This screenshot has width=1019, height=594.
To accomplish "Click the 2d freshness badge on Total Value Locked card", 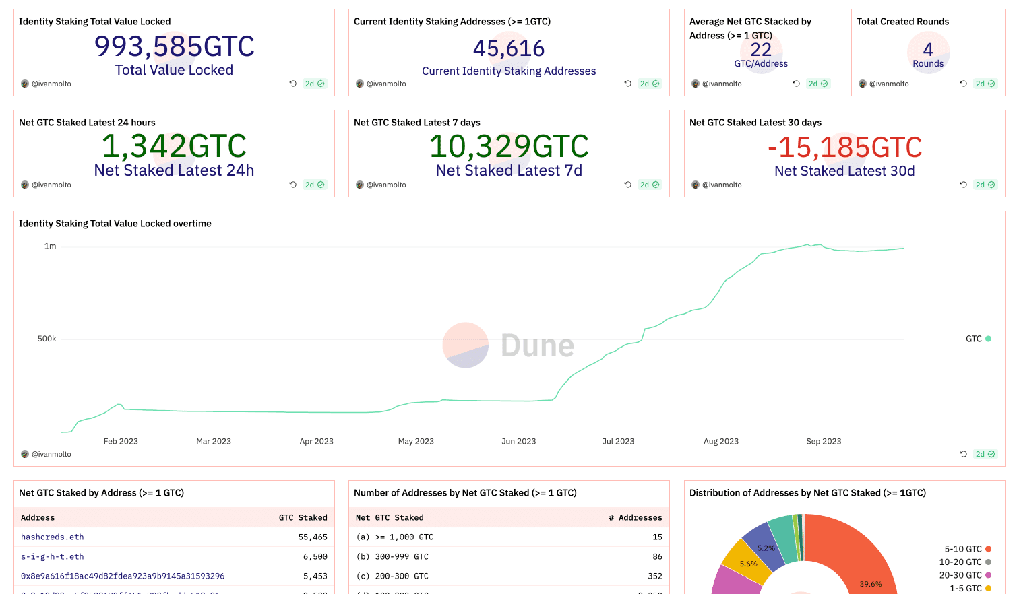I will 315,84.
